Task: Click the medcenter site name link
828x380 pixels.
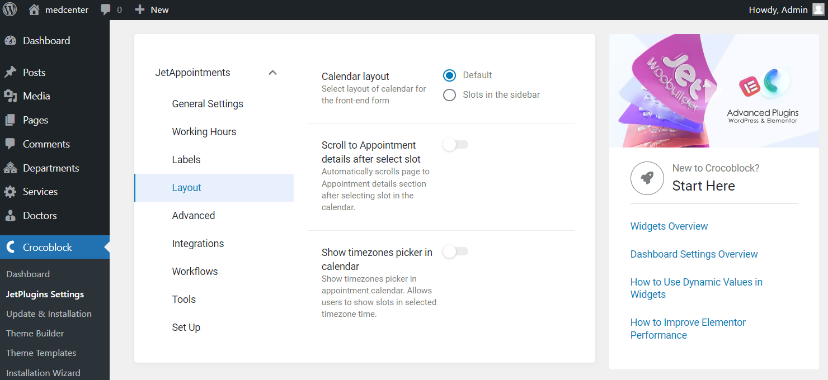Action: point(67,9)
